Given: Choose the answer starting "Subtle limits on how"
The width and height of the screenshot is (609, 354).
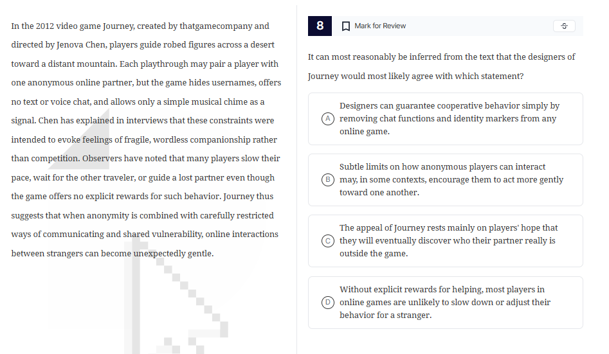Looking at the screenshot, I should tap(451, 180).
